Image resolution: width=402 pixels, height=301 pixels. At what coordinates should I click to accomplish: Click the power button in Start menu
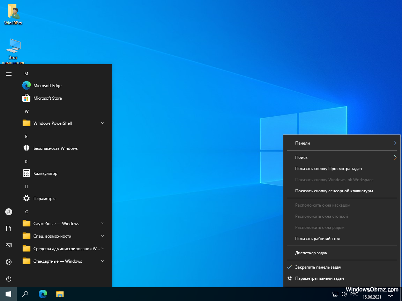[9, 279]
